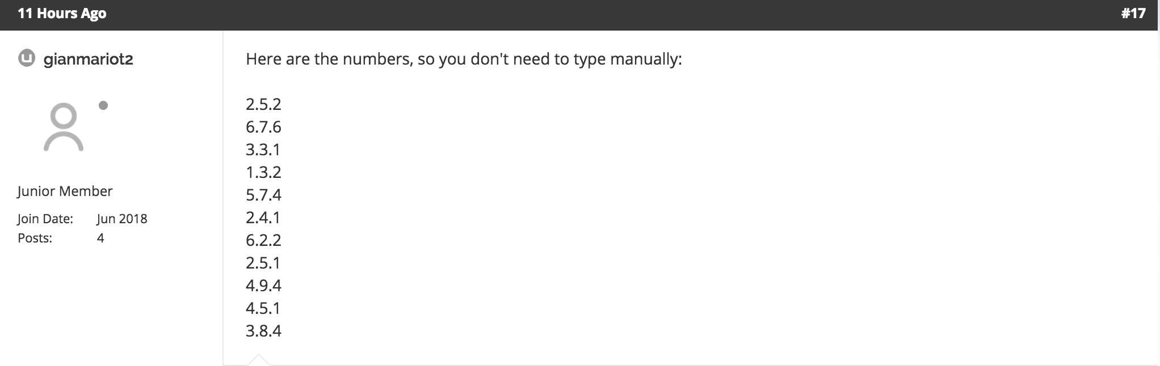
Task: Click the number line 5.7.4
Action: tap(263, 195)
